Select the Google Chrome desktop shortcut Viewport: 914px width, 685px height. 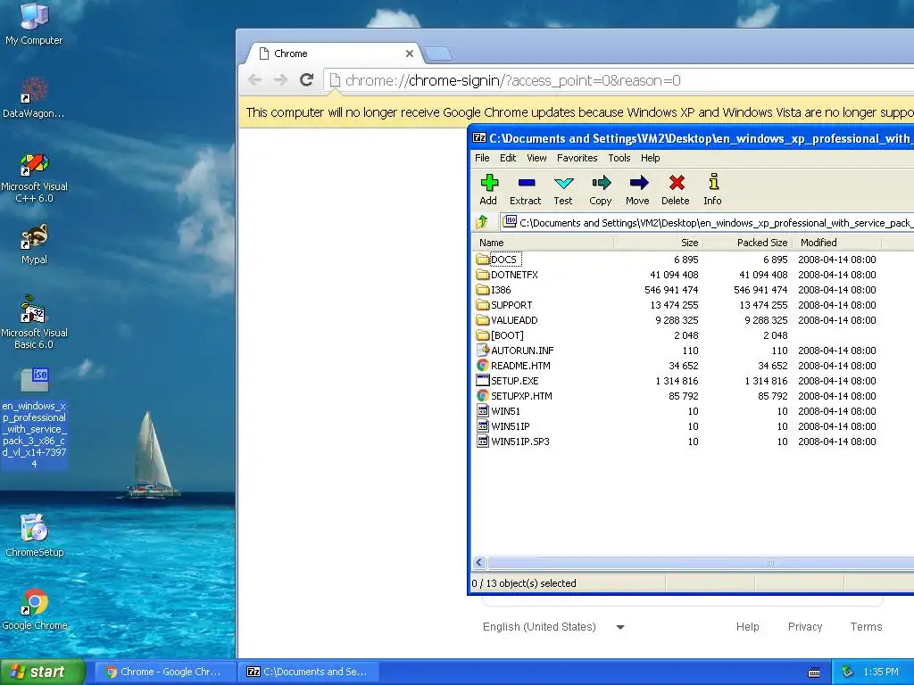[x=35, y=609]
